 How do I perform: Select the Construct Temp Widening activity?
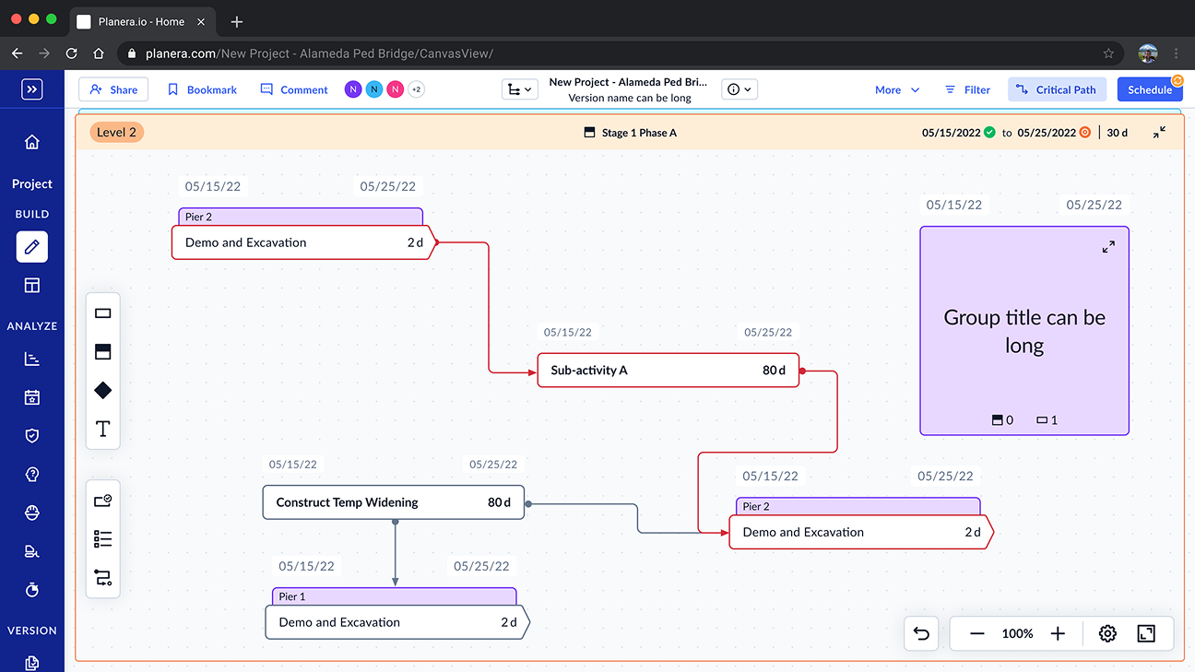[394, 502]
